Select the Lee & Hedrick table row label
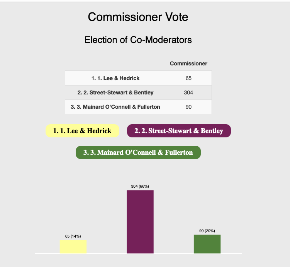 point(115,78)
